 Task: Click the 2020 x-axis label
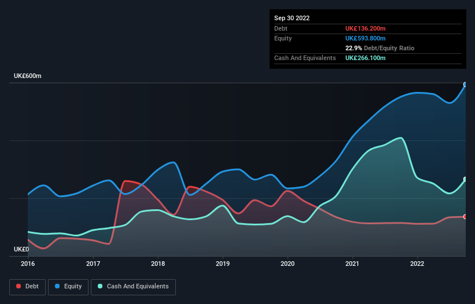[x=288, y=264]
